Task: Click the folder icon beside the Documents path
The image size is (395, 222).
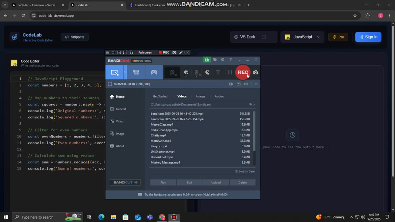Action: point(251,105)
